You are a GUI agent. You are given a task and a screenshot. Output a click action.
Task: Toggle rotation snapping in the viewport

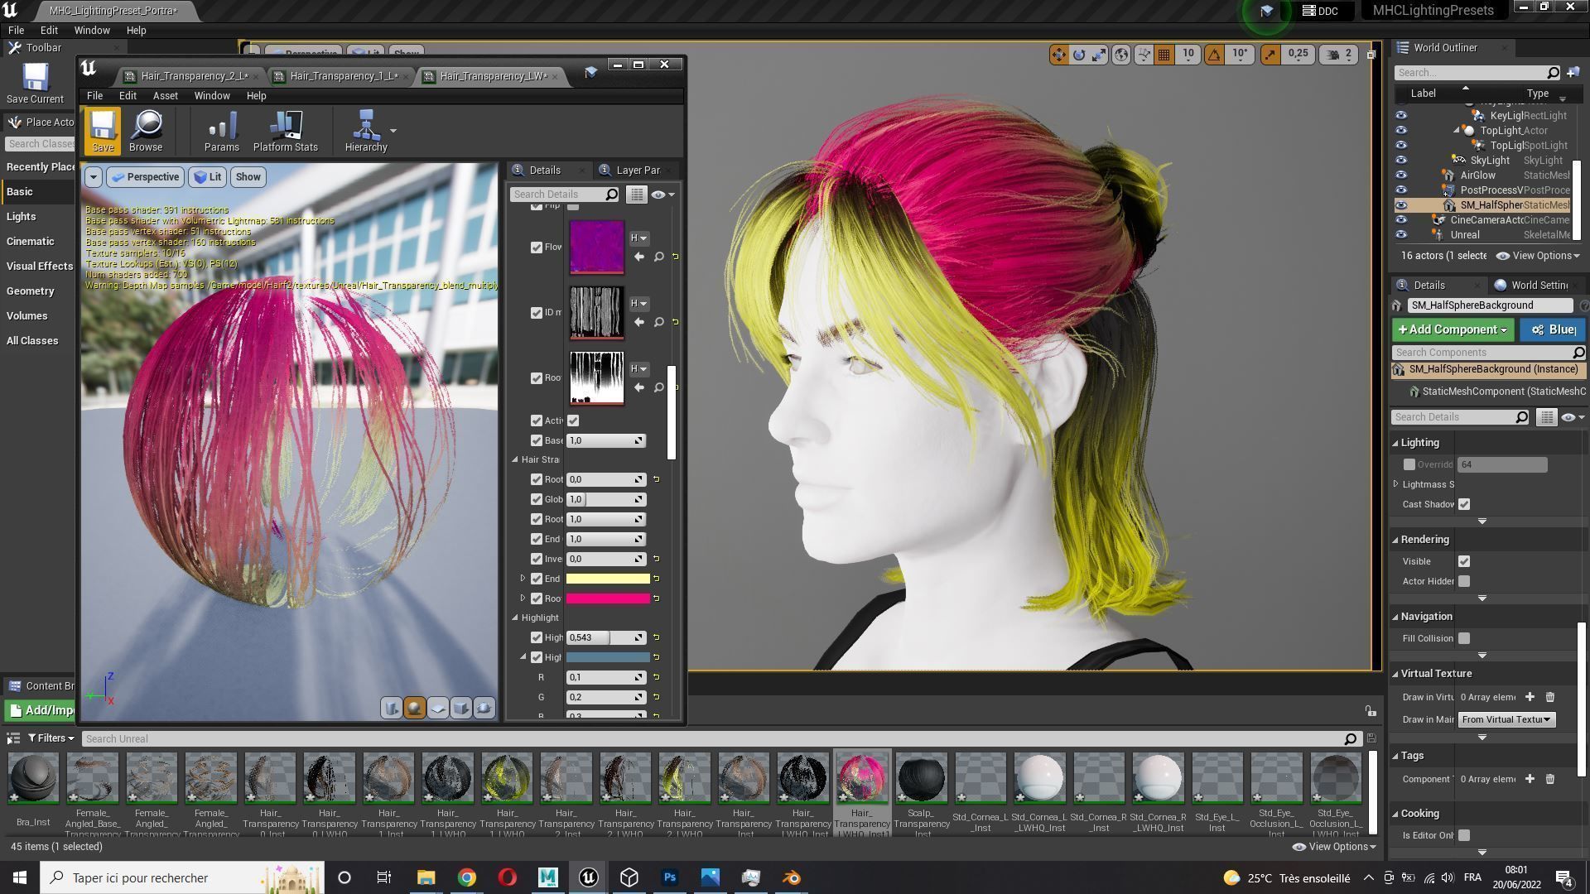(1214, 55)
